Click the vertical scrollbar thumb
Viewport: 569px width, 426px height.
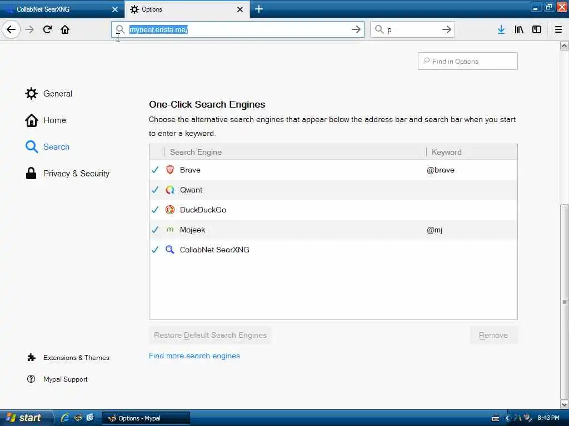pyautogui.click(x=565, y=301)
